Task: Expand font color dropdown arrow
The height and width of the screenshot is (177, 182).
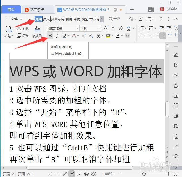Action: [x=122, y=36]
